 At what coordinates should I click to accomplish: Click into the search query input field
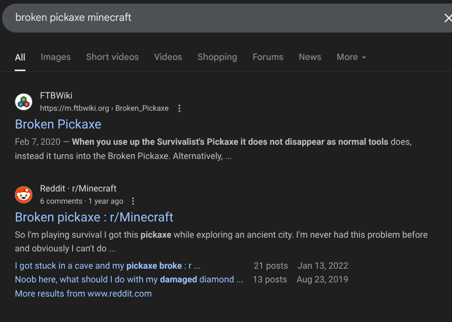[203, 18]
